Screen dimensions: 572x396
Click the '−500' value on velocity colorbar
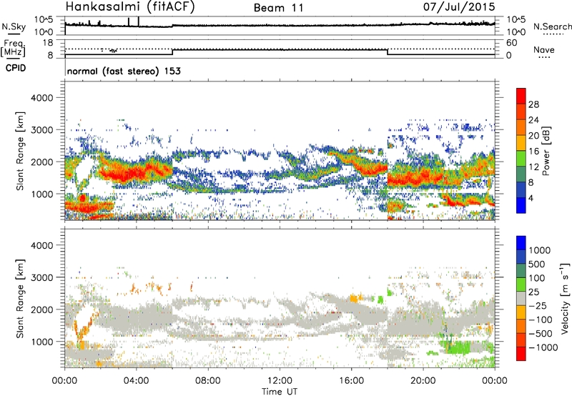(541, 333)
